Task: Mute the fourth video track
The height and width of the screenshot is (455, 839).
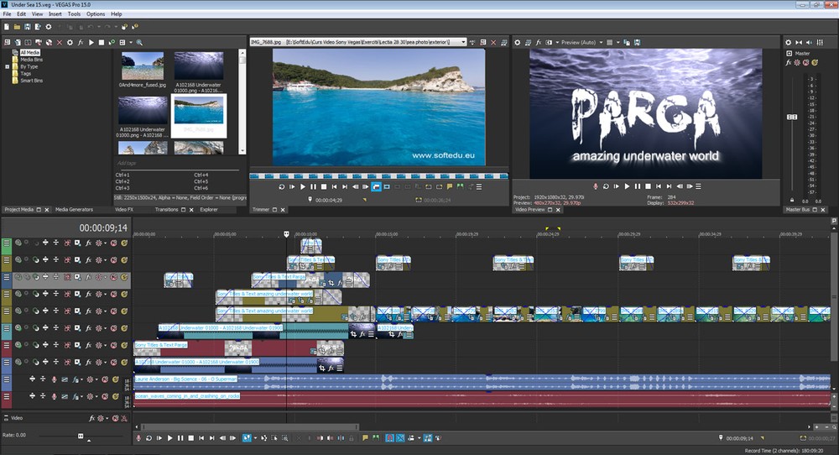Action: [x=113, y=294]
